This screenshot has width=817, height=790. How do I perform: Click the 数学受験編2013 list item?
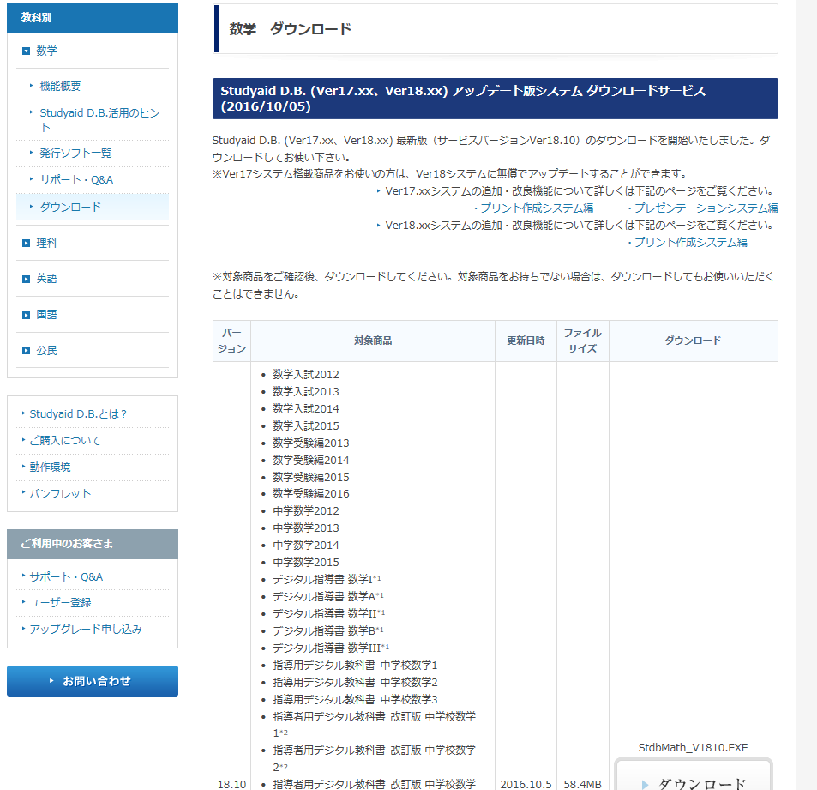pos(311,443)
